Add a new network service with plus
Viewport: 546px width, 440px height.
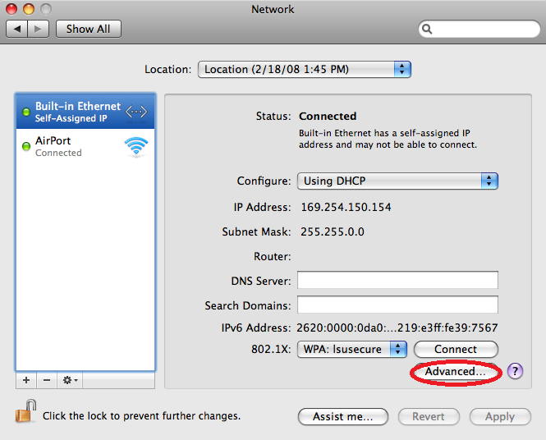click(26, 380)
